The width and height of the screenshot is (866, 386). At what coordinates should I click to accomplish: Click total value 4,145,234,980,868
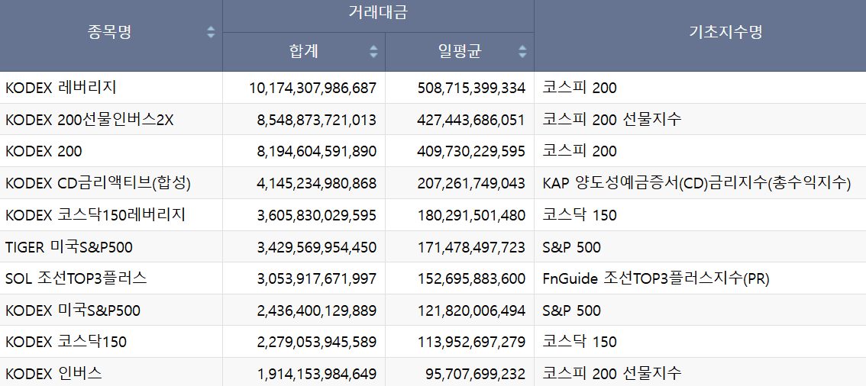pos(317,184)
